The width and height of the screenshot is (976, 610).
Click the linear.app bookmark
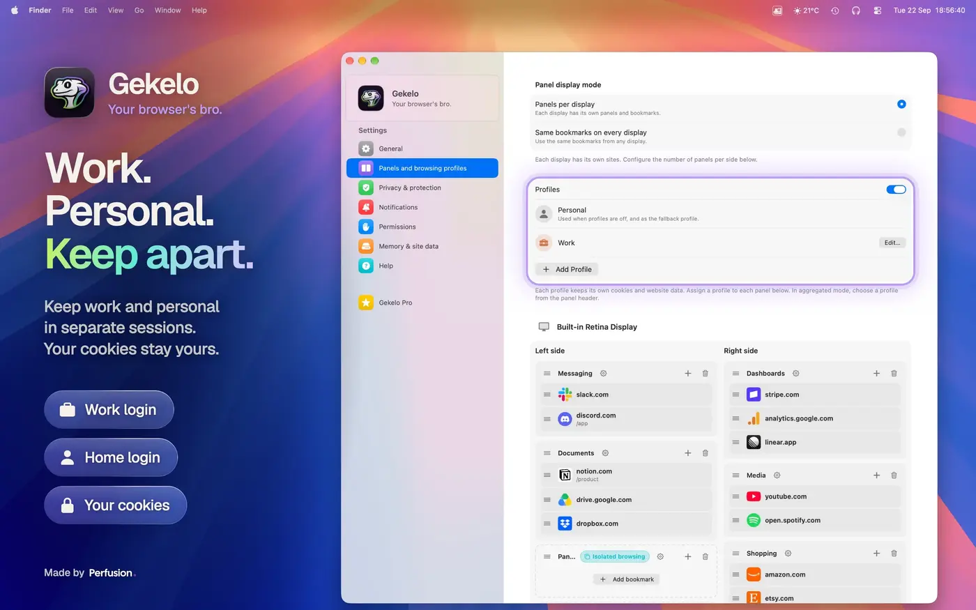point(814,442)
